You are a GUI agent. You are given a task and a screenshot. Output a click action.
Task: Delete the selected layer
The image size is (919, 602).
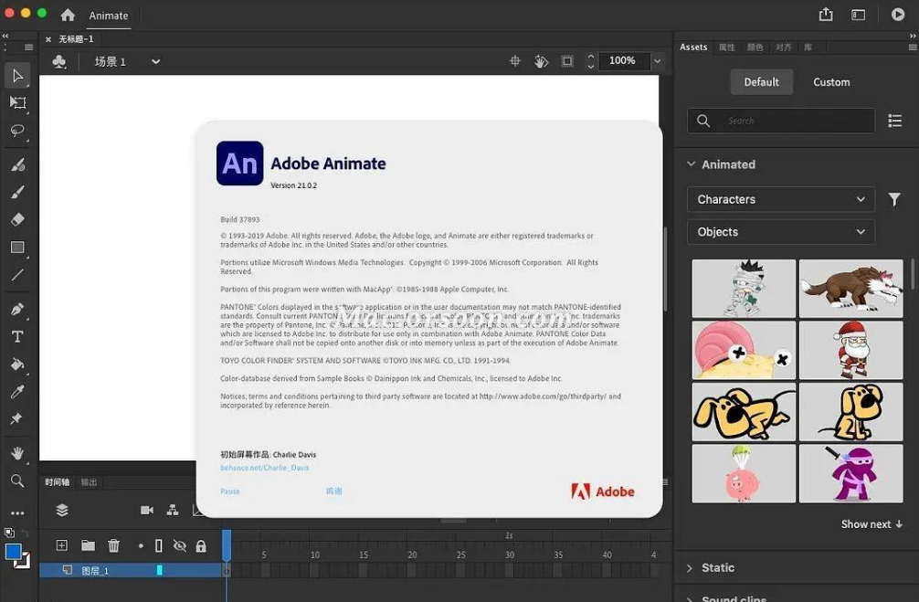(113, 545)
